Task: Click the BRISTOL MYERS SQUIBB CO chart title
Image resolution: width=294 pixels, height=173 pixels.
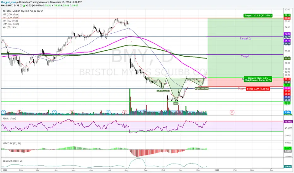Action: pos(23,11)
